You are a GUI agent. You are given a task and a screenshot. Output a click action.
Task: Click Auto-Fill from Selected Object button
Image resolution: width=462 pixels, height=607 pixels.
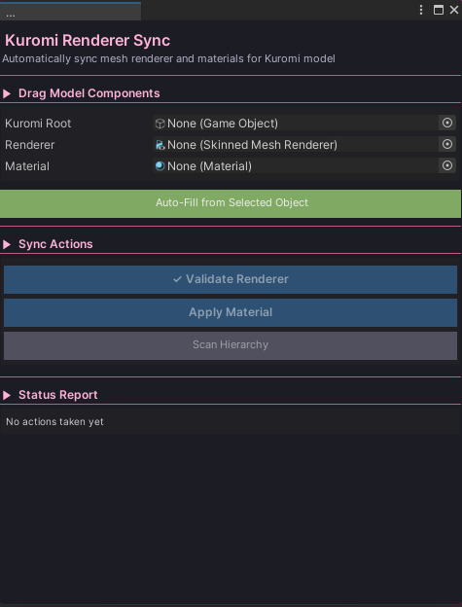coord(231,203)
